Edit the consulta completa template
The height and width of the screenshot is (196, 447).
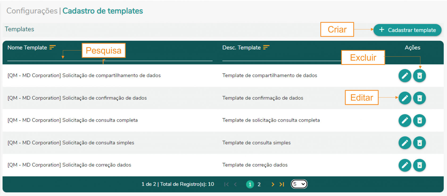tap(405, 120)
